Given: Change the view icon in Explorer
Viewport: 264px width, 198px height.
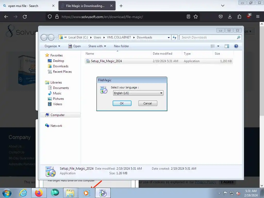Looking at the screenshot, I should click(x=213, y=46).
